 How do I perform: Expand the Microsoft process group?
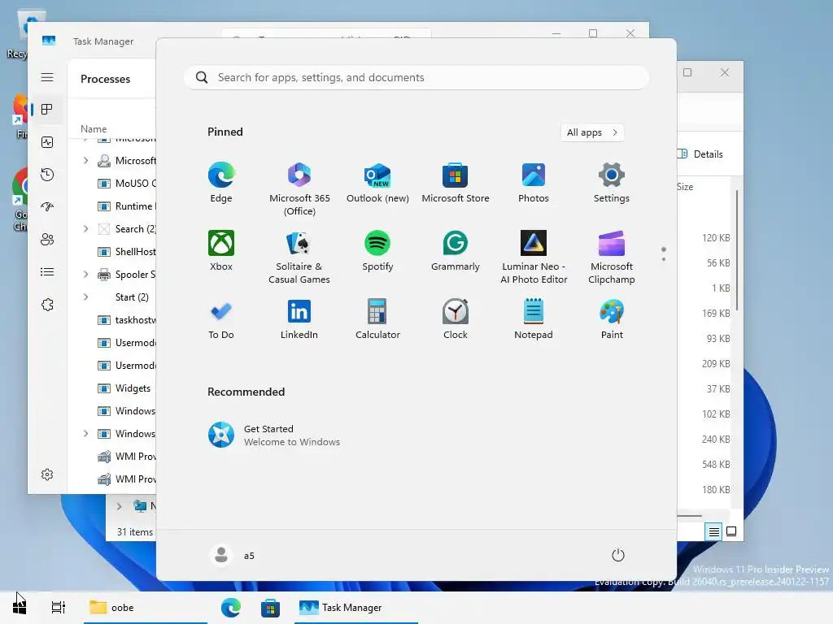point(85,160)
